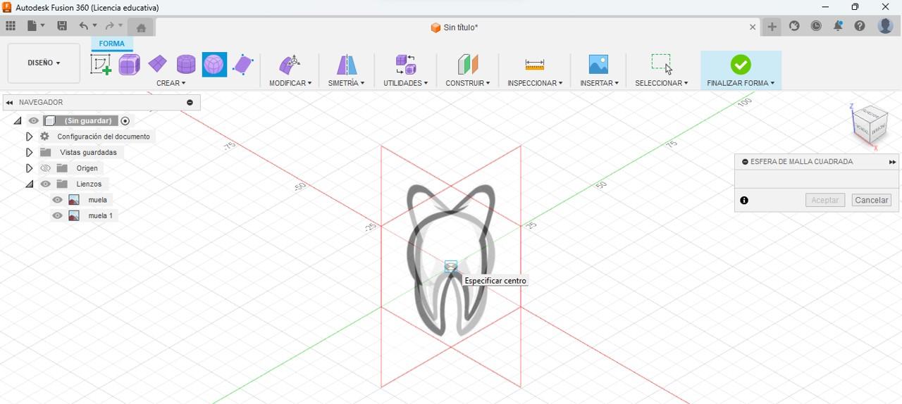
Task: Open the help question mark menu
Action: (860, 26)
